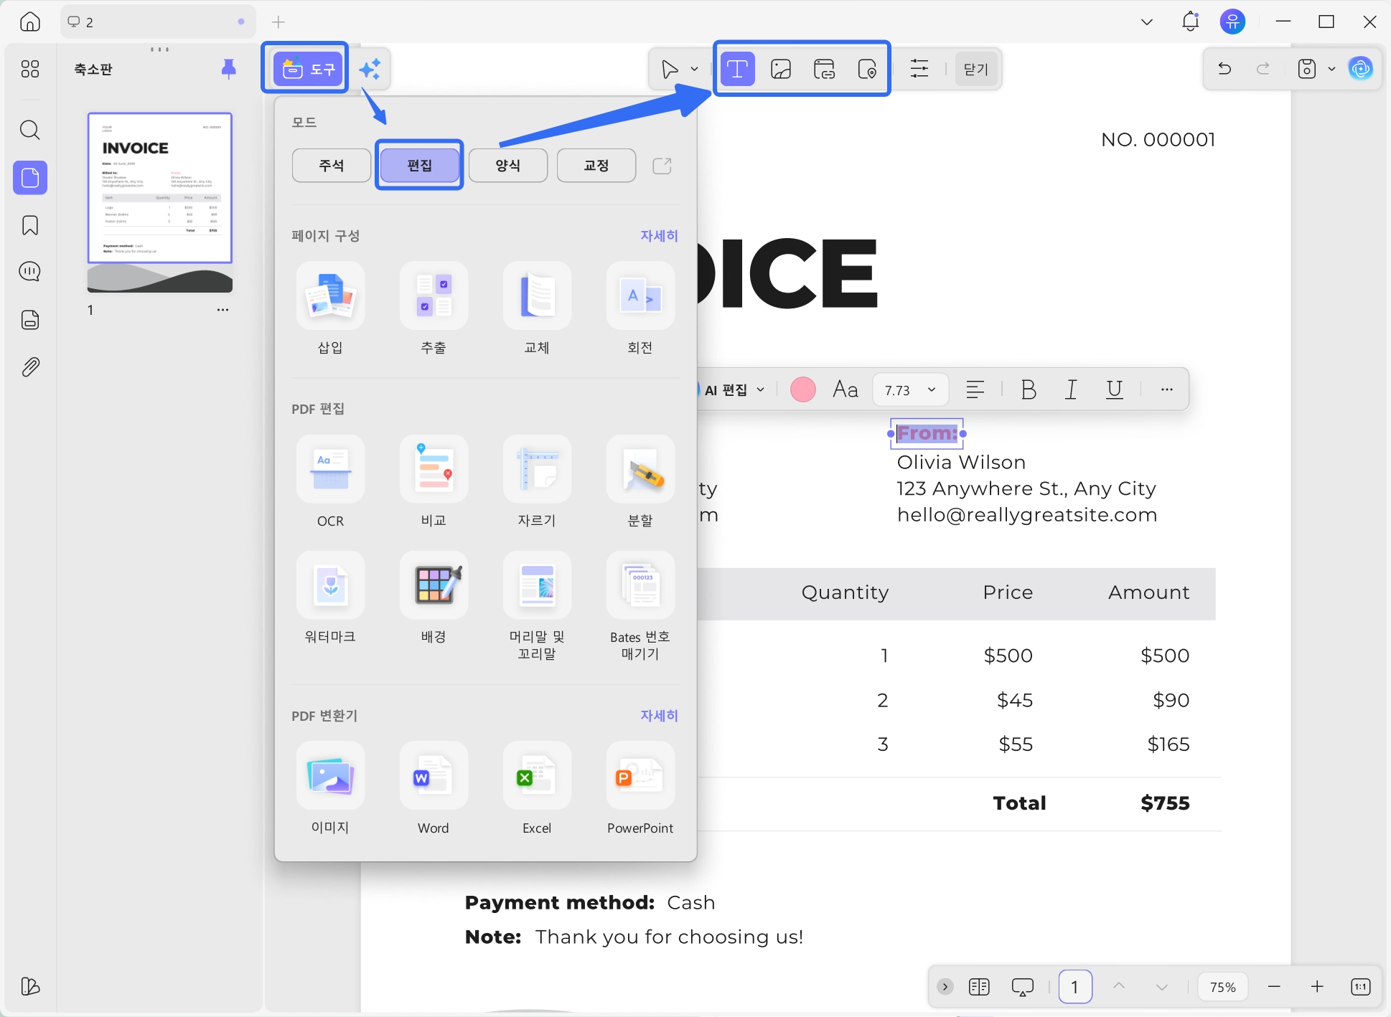Viewport: 1391px width, 1017px height.
Task: Redo the last action
Action: [x=1263, y=69]
